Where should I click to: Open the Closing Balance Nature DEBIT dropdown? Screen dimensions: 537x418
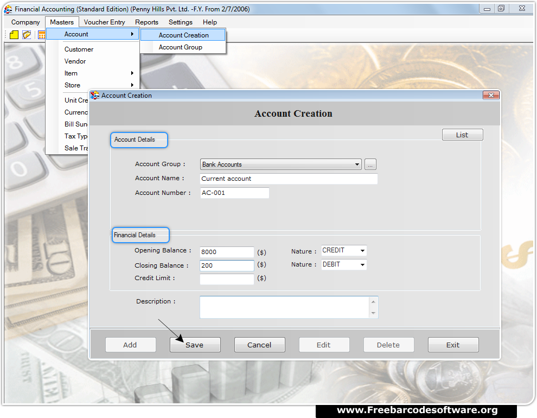coord(344,264)
